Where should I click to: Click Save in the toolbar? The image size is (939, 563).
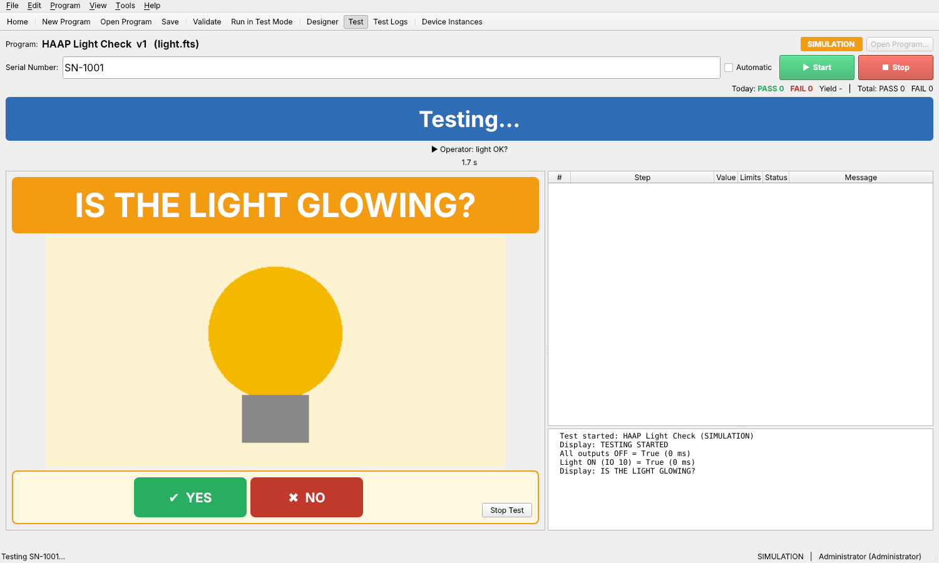[x=170, y=22]
